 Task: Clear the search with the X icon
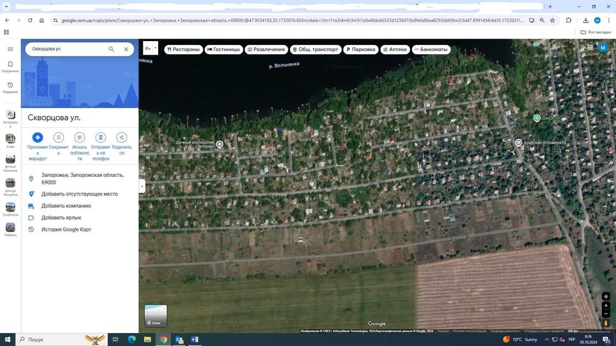coord(126,49)
